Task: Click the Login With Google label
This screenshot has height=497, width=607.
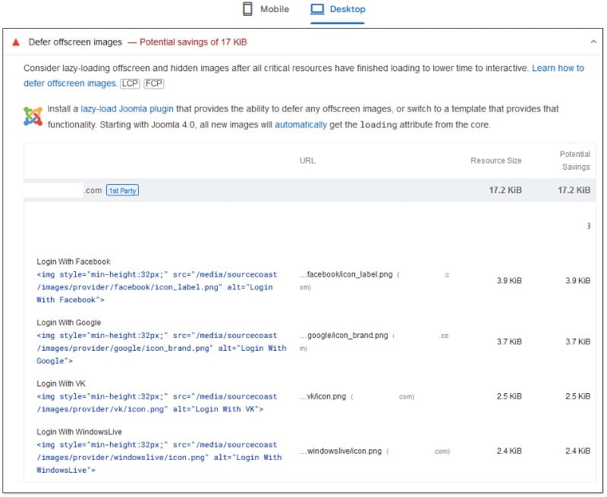Action: click(69, 323)
